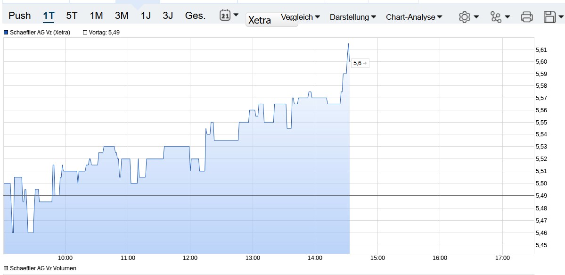The height and width of the screenshot is (275, 565).
Task: Open the Chart-Analyse menu
Action: point(414,17)
